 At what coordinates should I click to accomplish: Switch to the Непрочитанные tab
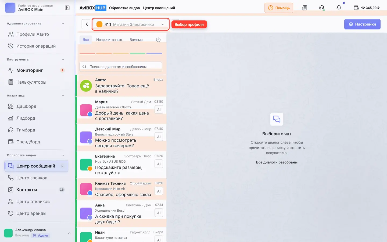pos(109,40)
